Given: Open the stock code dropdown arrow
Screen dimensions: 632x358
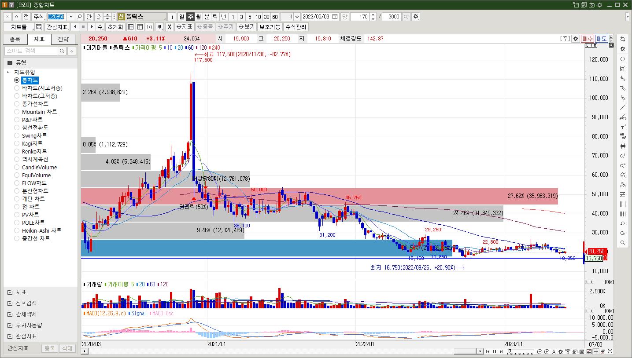Looking at the screenshot, I should pyautogui.click(x=71, y=17).
